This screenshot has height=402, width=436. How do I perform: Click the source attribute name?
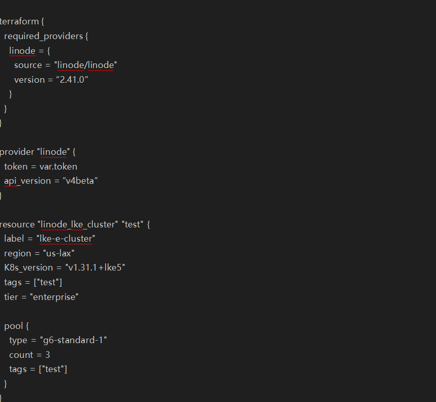28,65
